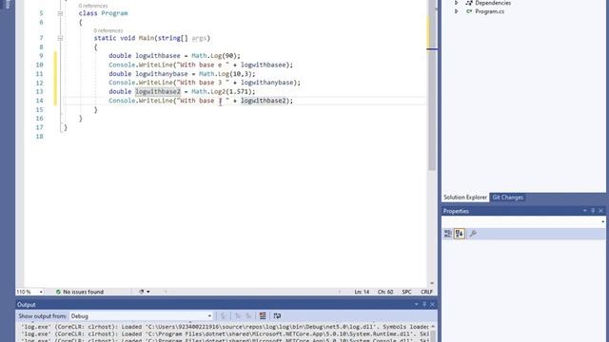This screenshot has width=609, height=342.
Task: Click the Ch: 60 column indicator
Action: (385, 292)
